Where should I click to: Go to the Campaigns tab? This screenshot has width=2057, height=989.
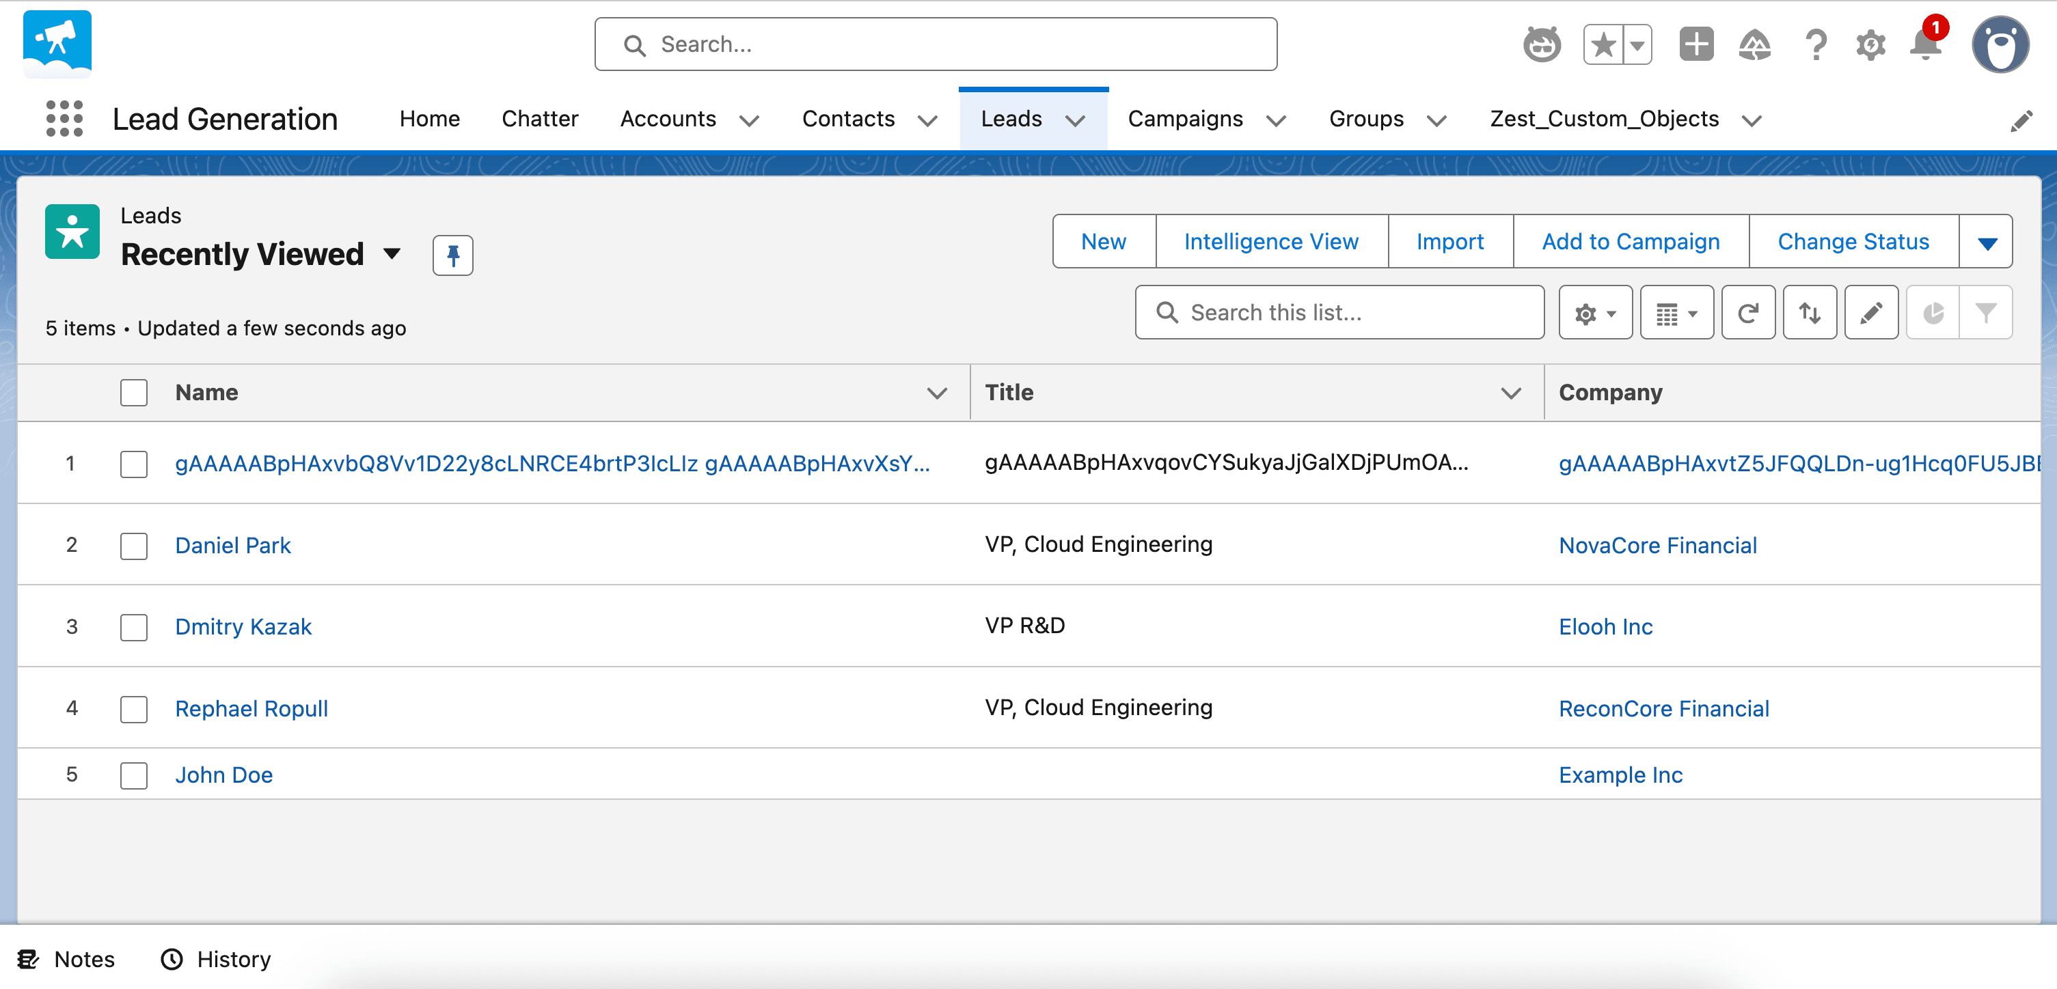coord(1185,119)
